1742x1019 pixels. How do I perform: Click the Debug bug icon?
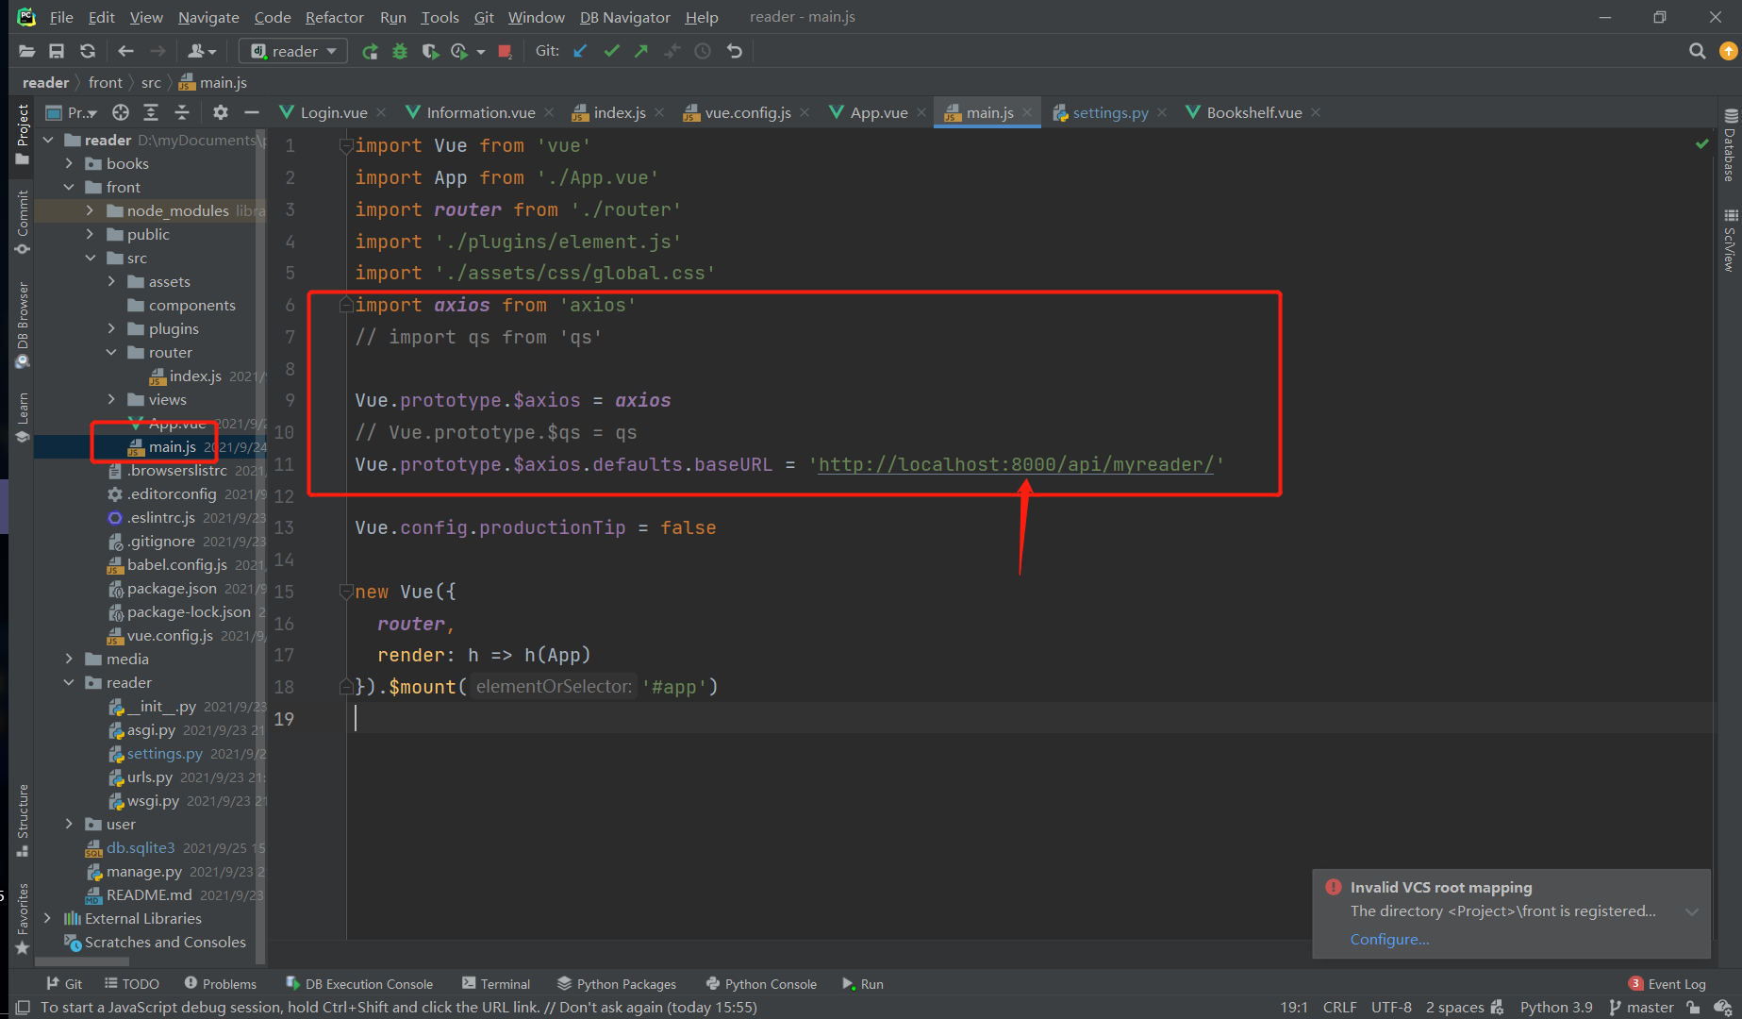[400, 51]
